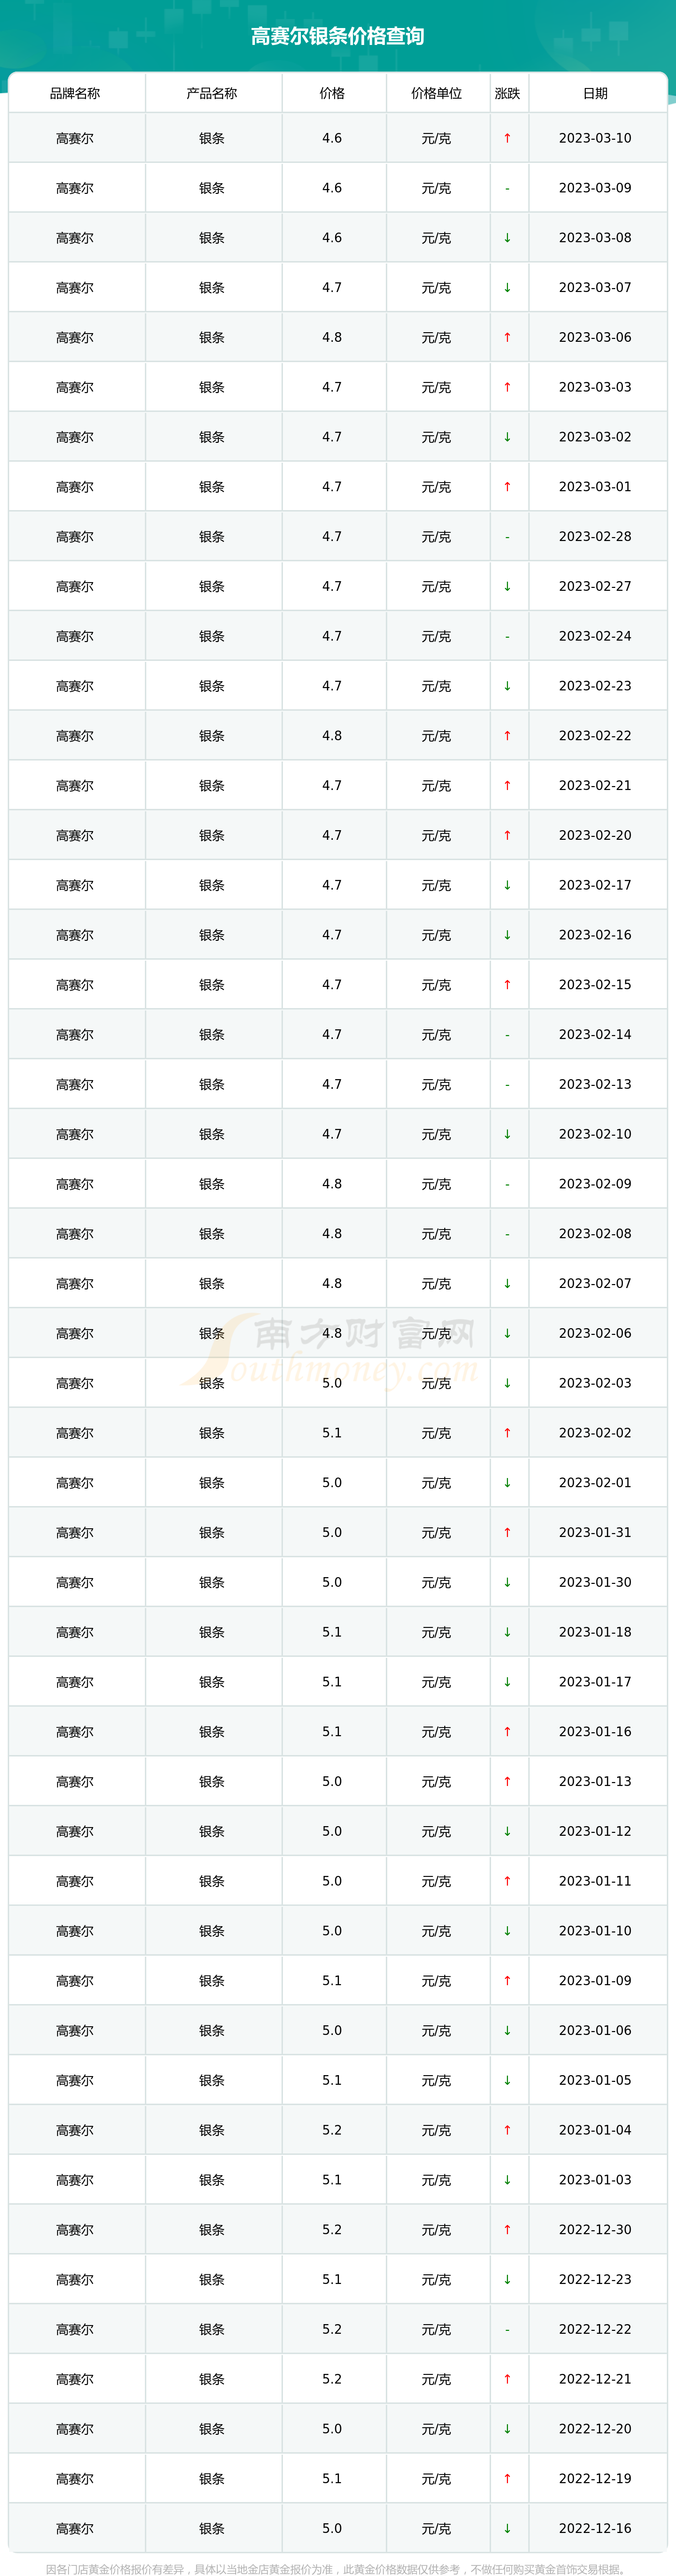Click the 价格单位 column header
This screenshot has height=2576, width=676.
(437, 93)
